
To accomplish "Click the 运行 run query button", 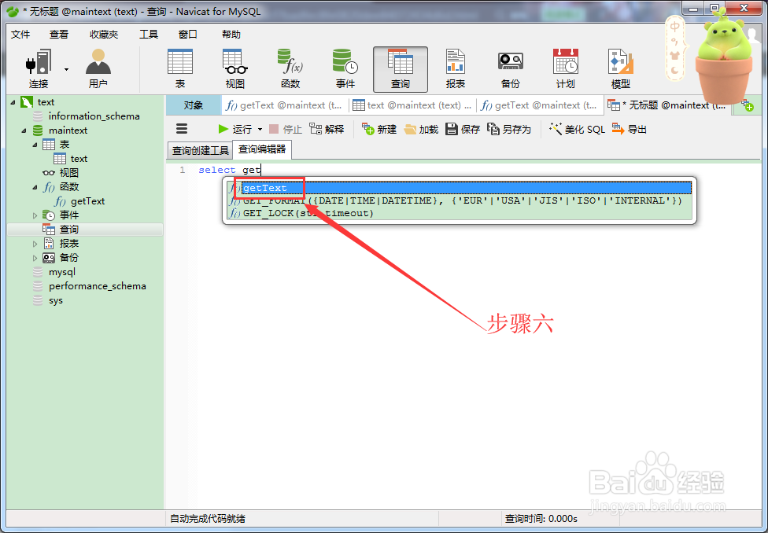I will point(235,129).
